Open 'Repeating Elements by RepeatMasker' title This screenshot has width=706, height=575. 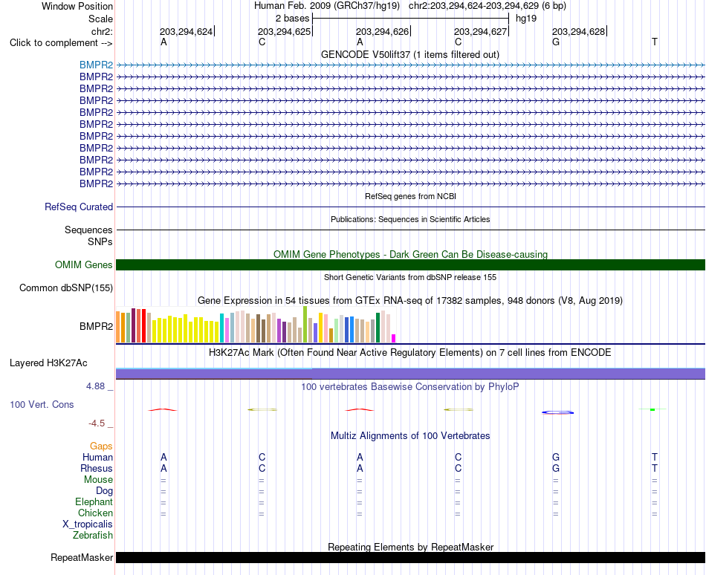[410, 547]
